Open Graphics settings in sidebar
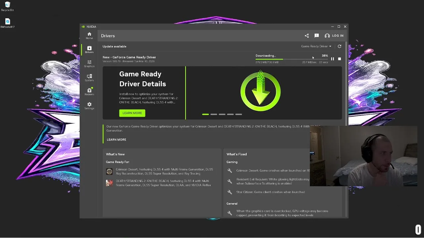 [x=89, y=64]
